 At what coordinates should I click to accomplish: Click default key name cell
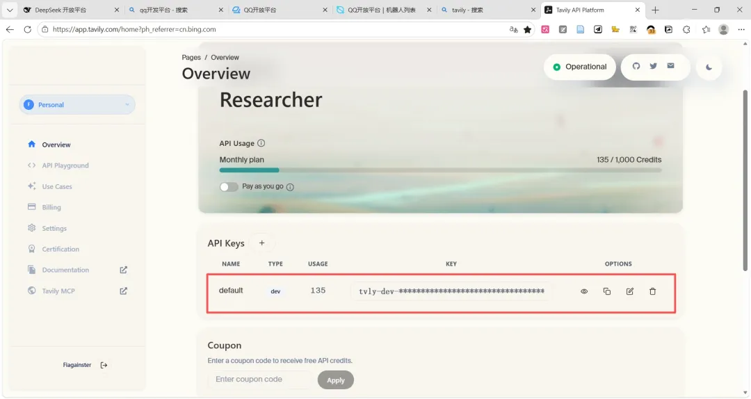(x=231, y=291)
